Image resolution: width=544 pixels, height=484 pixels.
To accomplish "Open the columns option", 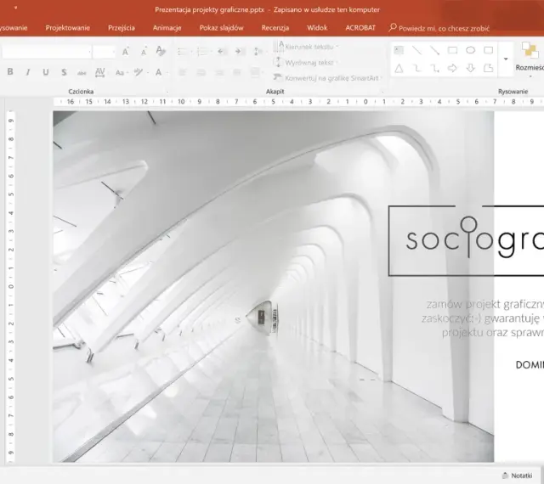I will point(256,72).
